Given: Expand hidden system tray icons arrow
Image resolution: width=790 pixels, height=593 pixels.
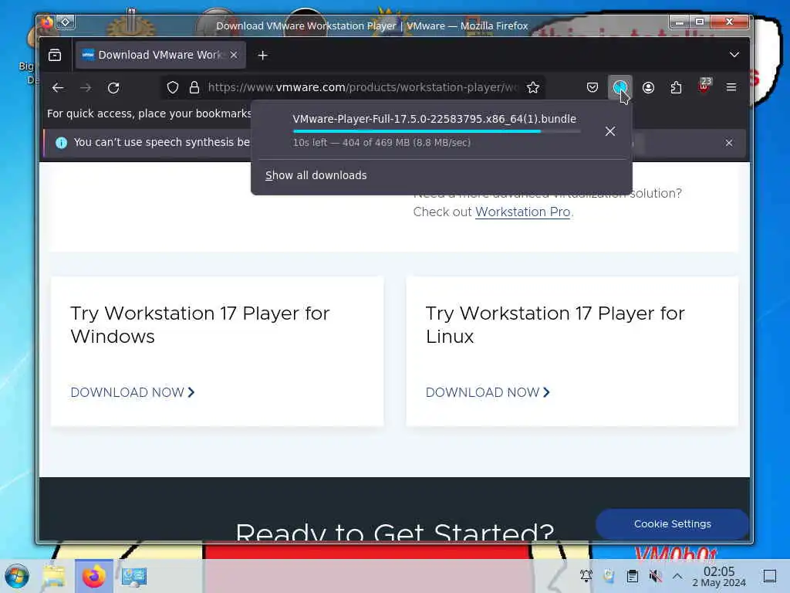Looking at the screenshot, I should 677,576.
